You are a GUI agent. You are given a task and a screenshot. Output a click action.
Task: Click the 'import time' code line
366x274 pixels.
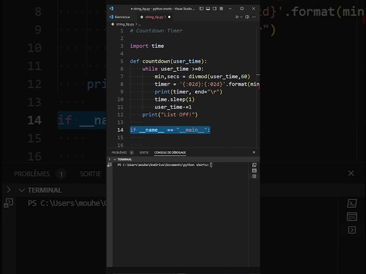coord(147,46)
